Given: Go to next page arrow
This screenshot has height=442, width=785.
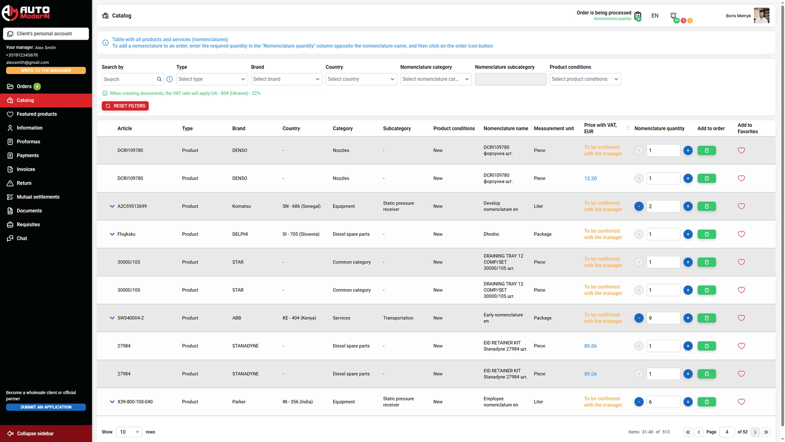Looking at the screenshot, I should tap(755, 432).
